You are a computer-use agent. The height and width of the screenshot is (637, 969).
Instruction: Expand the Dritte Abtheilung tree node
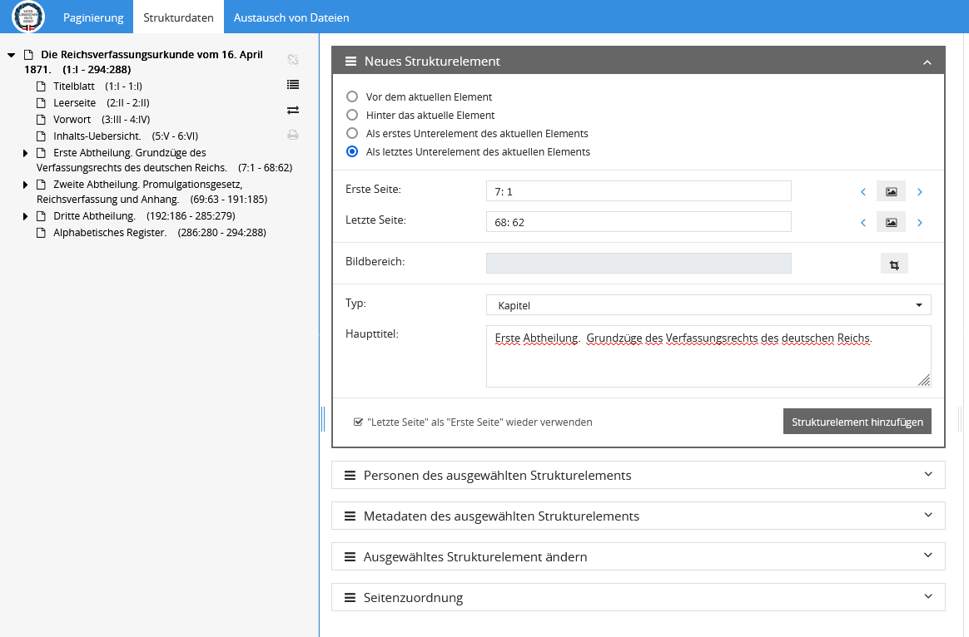(25, 216)
